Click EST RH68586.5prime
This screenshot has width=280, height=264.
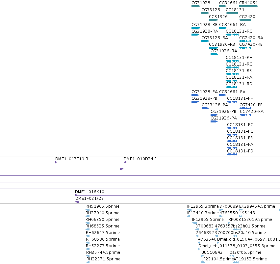tap(103, 239)
